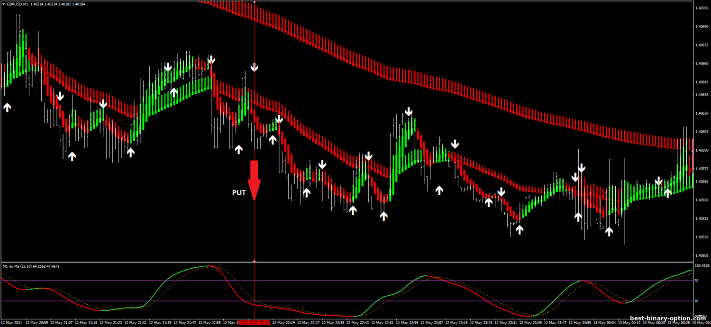Select the 12 May 23:07 time label
The height and width of the screenshot is (327, 711).
click(x=433, y=323)
